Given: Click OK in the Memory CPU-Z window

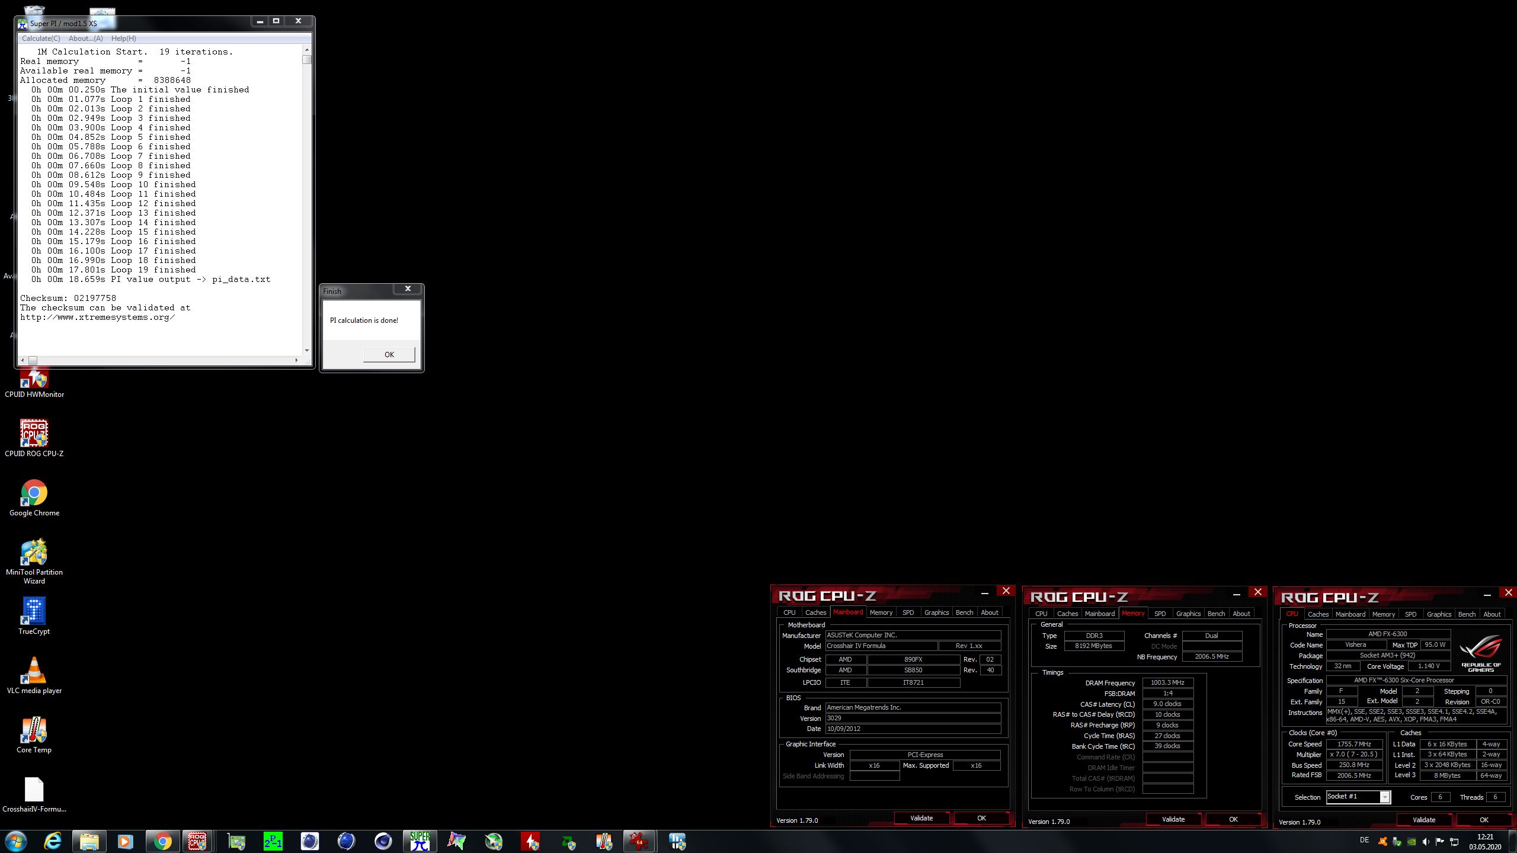Looking at the screenshot, I should (x=1233, y=819).
